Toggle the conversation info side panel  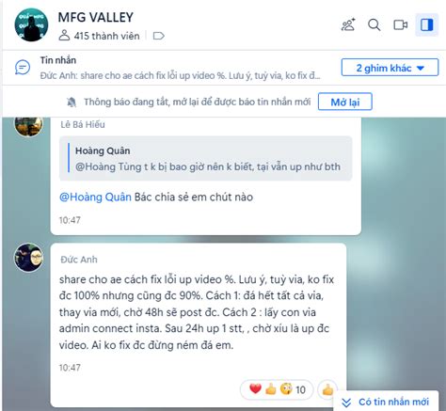coord(426,24)
